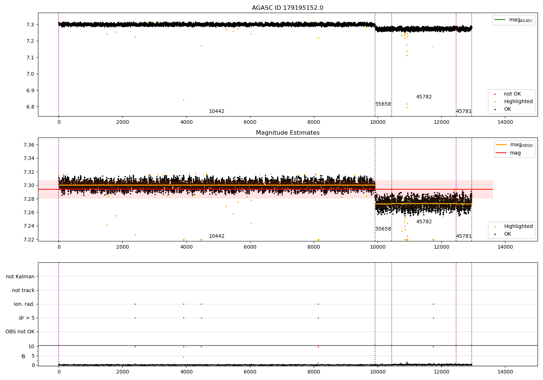Click the "7.30" y-tick label
The height and width of the screenshot is (380, 543).
29,186
